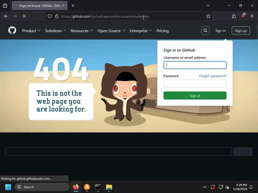List all tabs with chevron icon
This screenshot has height=193, width=258.
pos(208,6)
